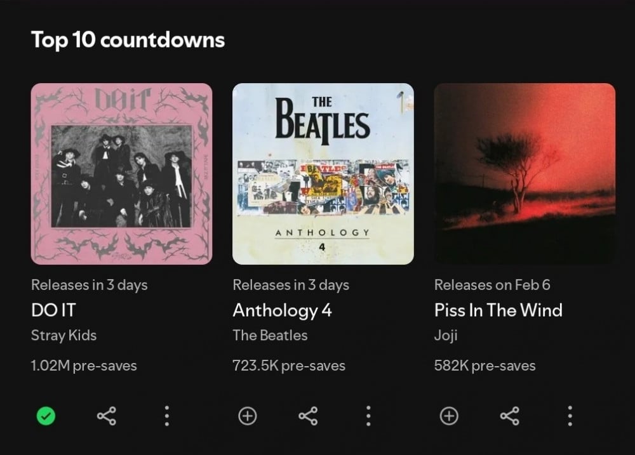635x455 pixels.
Task: Open the Piss In The Wind title
Action: click(x=498, y=310)
